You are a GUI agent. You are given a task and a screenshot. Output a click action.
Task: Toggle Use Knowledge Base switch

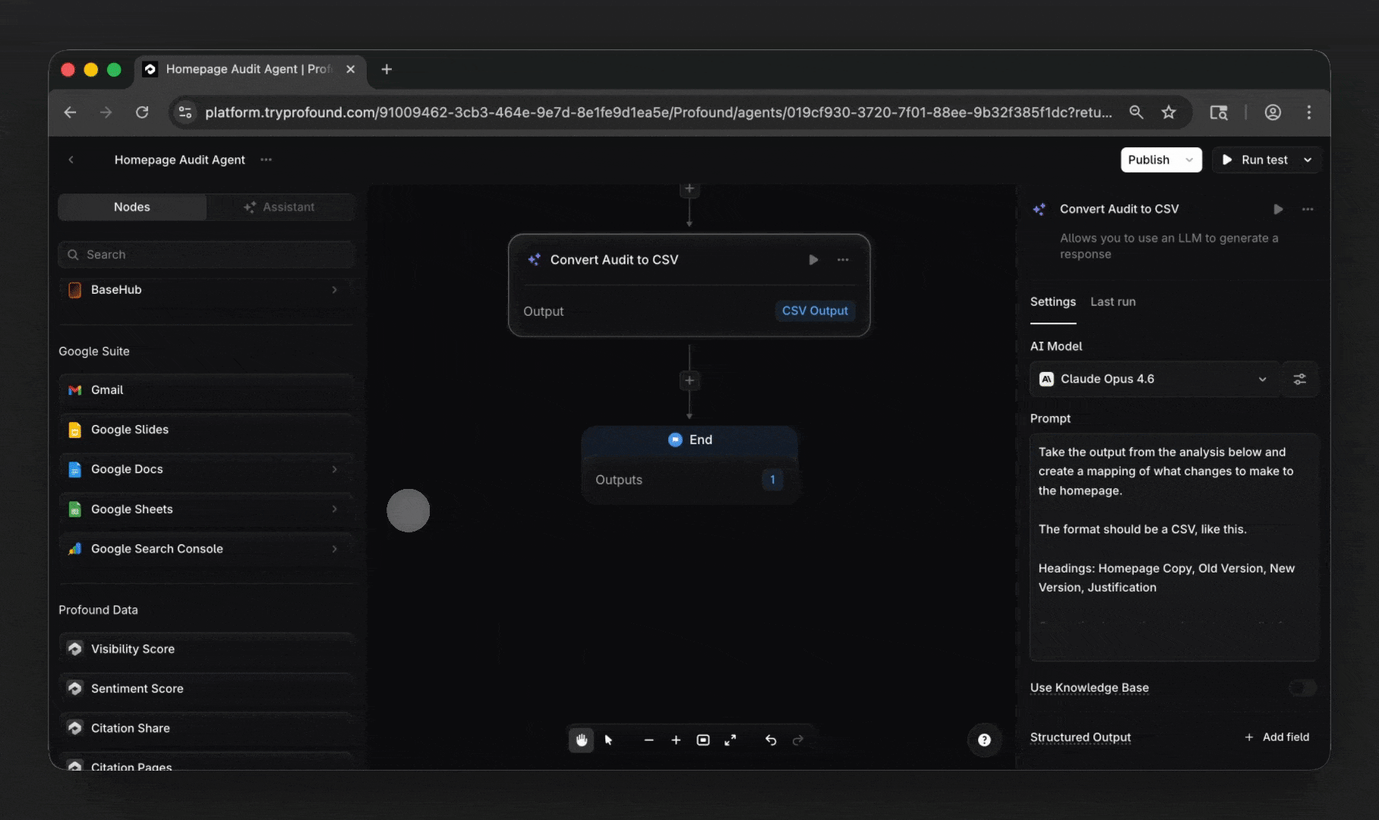pyautogui.click(x=1302, y=688)
